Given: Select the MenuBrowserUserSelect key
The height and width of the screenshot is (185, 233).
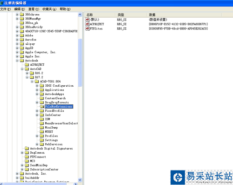Looking at the screenshot, I should 62,123.
